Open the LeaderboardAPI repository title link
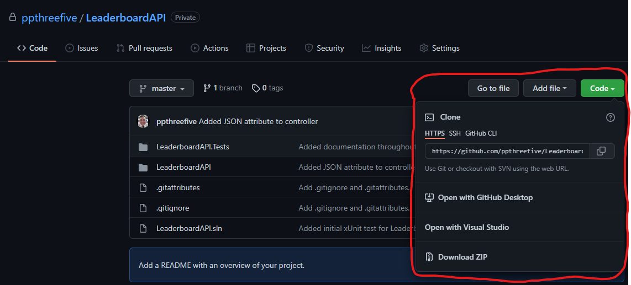 point(126,18)
